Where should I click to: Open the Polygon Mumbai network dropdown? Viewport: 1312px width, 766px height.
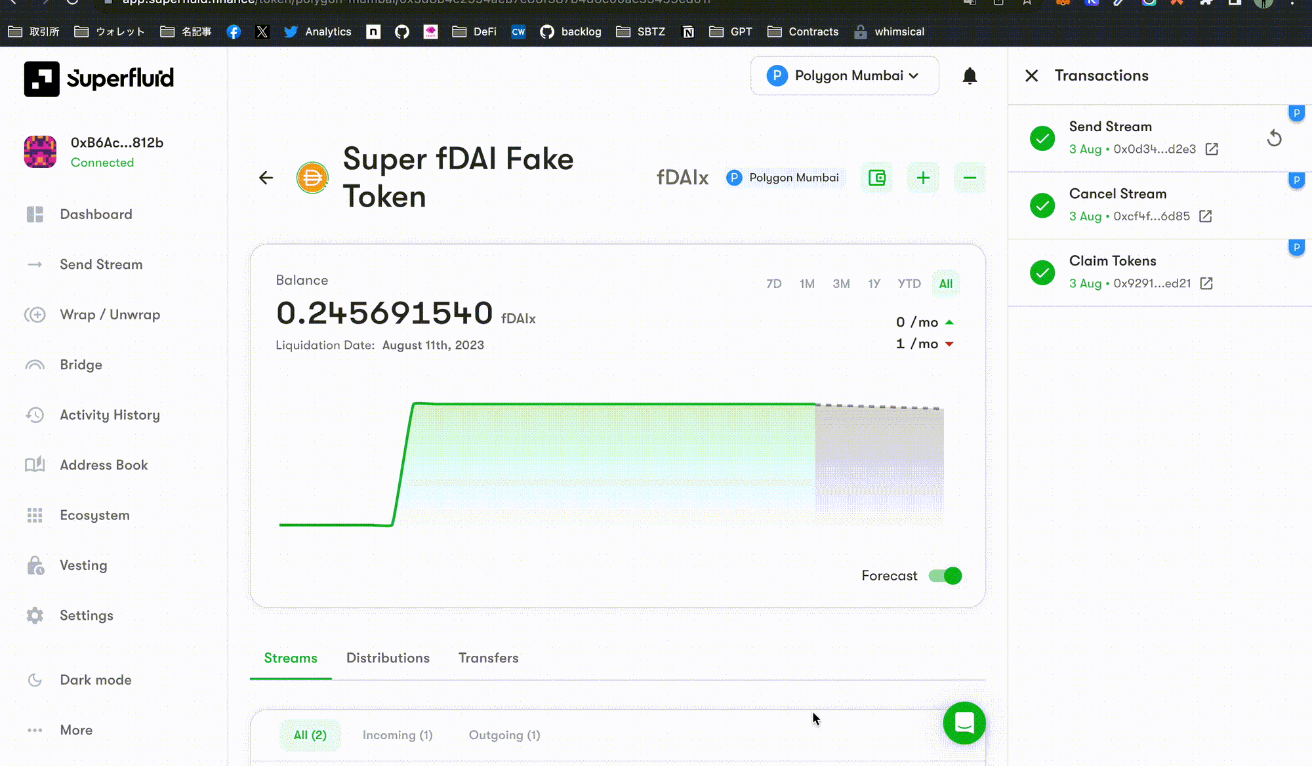tap(844, 75)
